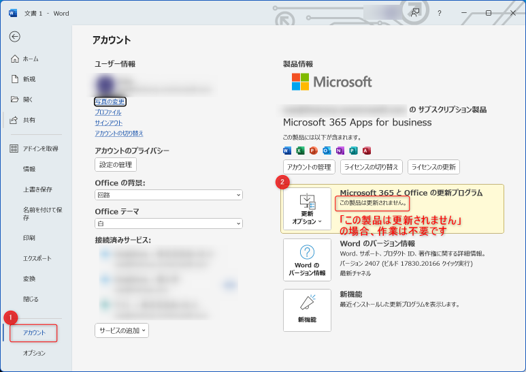Click the アカウント page heading
Image resolution: width=526 pixels, height=372 pixels.
112,40
